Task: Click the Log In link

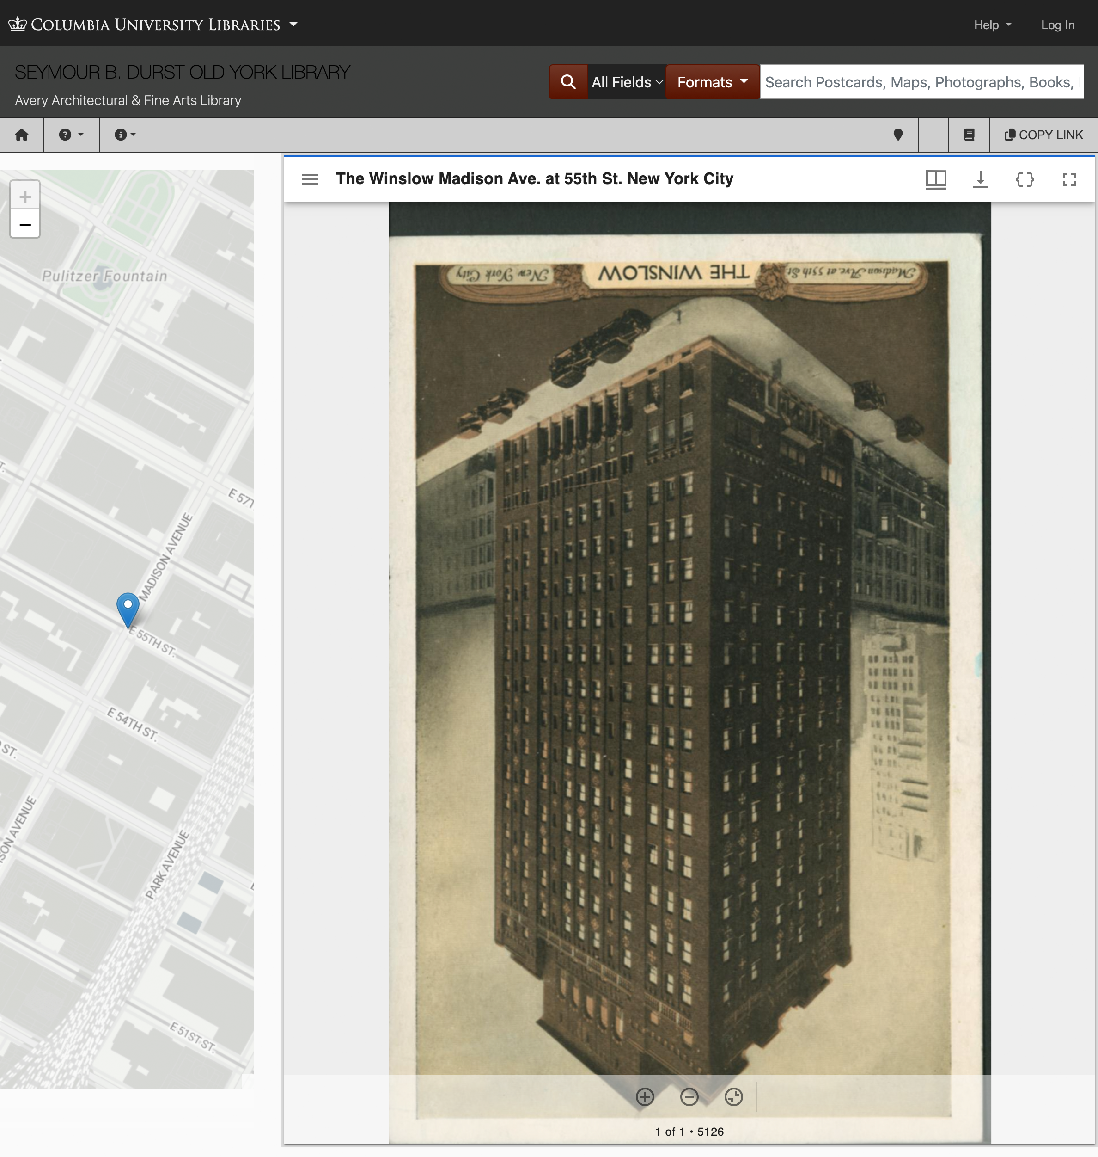Action: click(x=1058, y=25)
